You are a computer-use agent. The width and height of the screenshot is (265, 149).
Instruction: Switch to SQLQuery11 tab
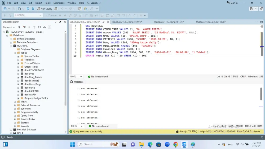(169, 22)
